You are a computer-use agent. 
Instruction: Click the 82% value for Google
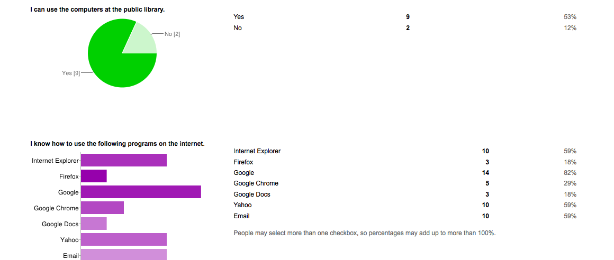570,173
